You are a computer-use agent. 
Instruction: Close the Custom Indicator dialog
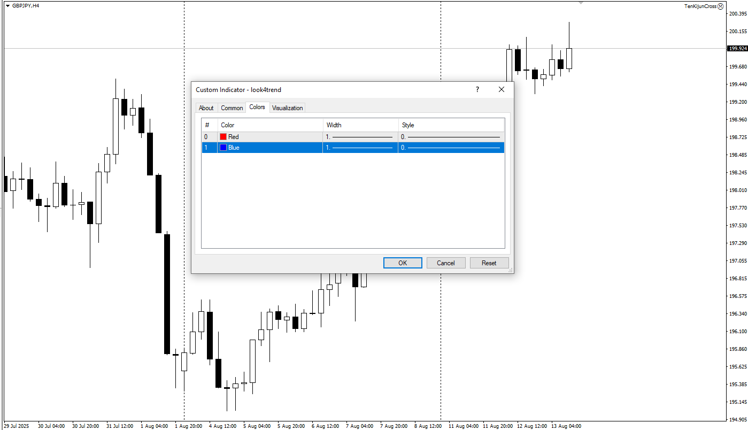[502, 90]
